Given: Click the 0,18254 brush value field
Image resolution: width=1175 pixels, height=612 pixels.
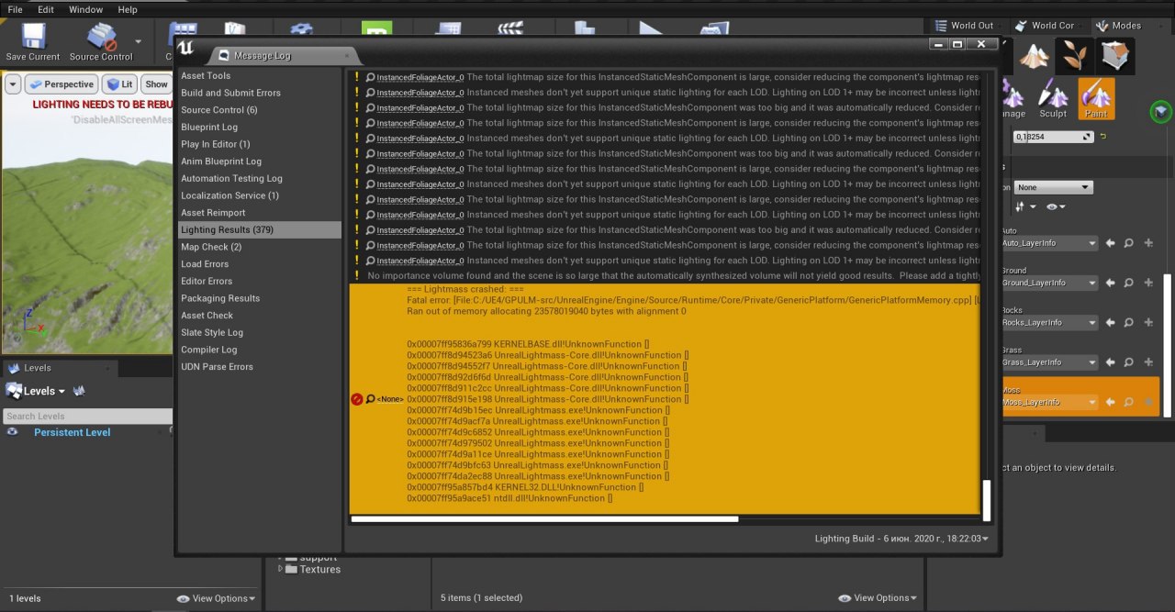Looking at the screenshot, I should point(1053,137).
